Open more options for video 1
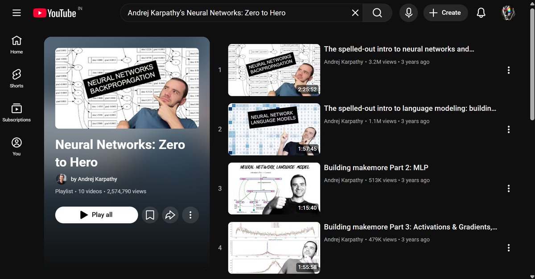 click(x=508, y=70)
